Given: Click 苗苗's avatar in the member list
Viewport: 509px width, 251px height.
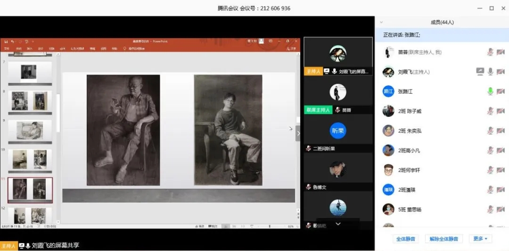Looking at the screenshot, I should coord(388,52).
